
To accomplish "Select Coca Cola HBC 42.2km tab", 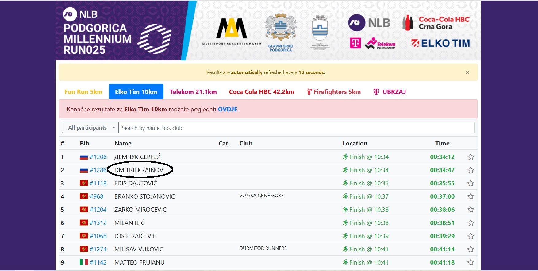I will 261,92.
